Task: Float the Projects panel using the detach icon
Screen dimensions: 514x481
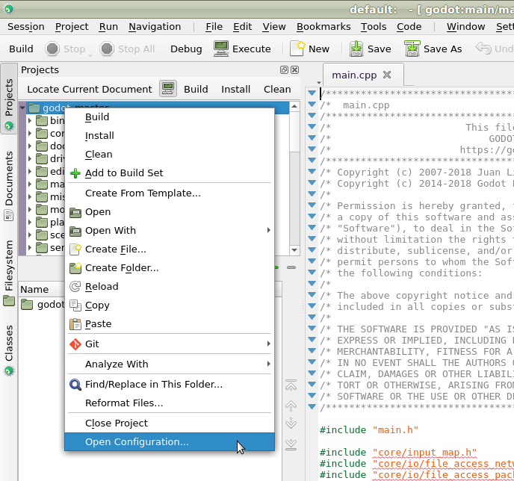Action: pyautogui.click(x=284, y=69)
